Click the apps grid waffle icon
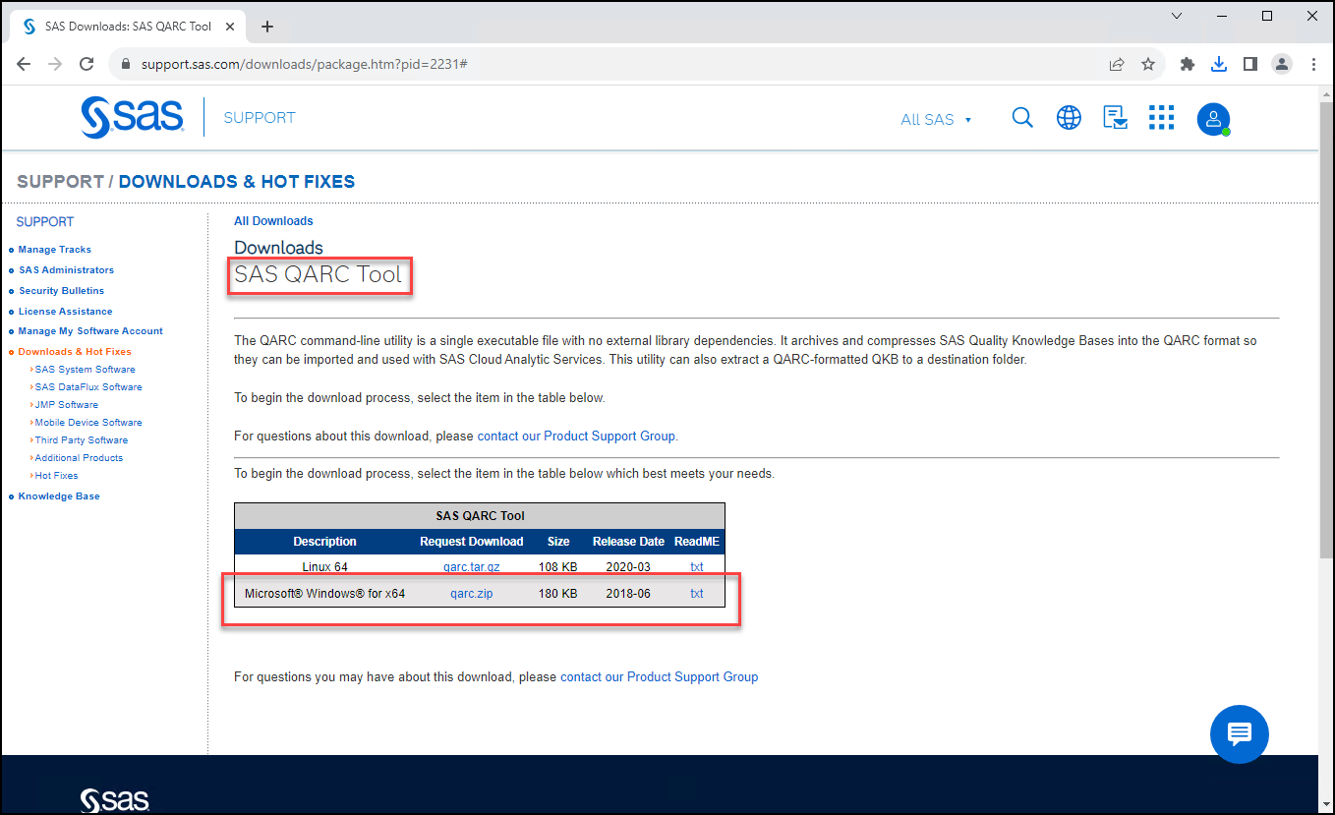 (x=1161, y=117)
